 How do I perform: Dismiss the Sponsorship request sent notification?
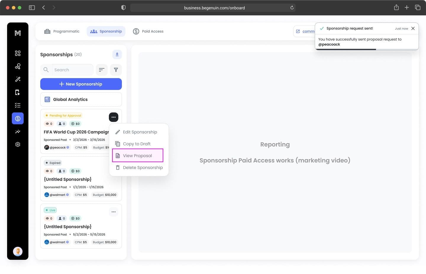[413, 28]
